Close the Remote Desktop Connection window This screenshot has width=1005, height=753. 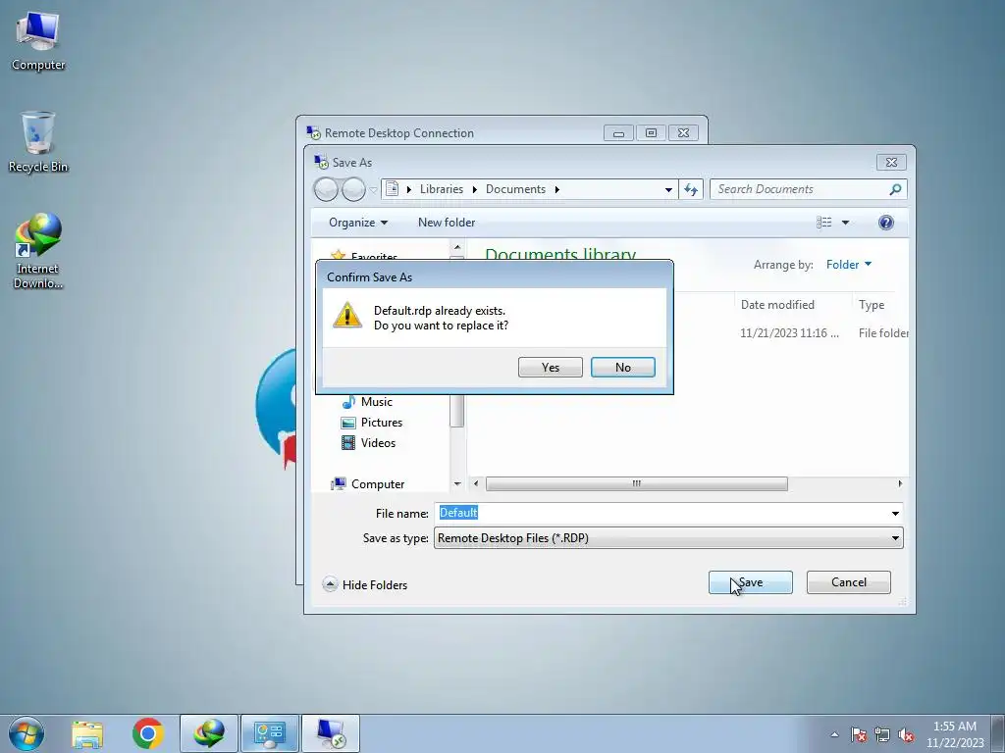click(x=683, y=133)
